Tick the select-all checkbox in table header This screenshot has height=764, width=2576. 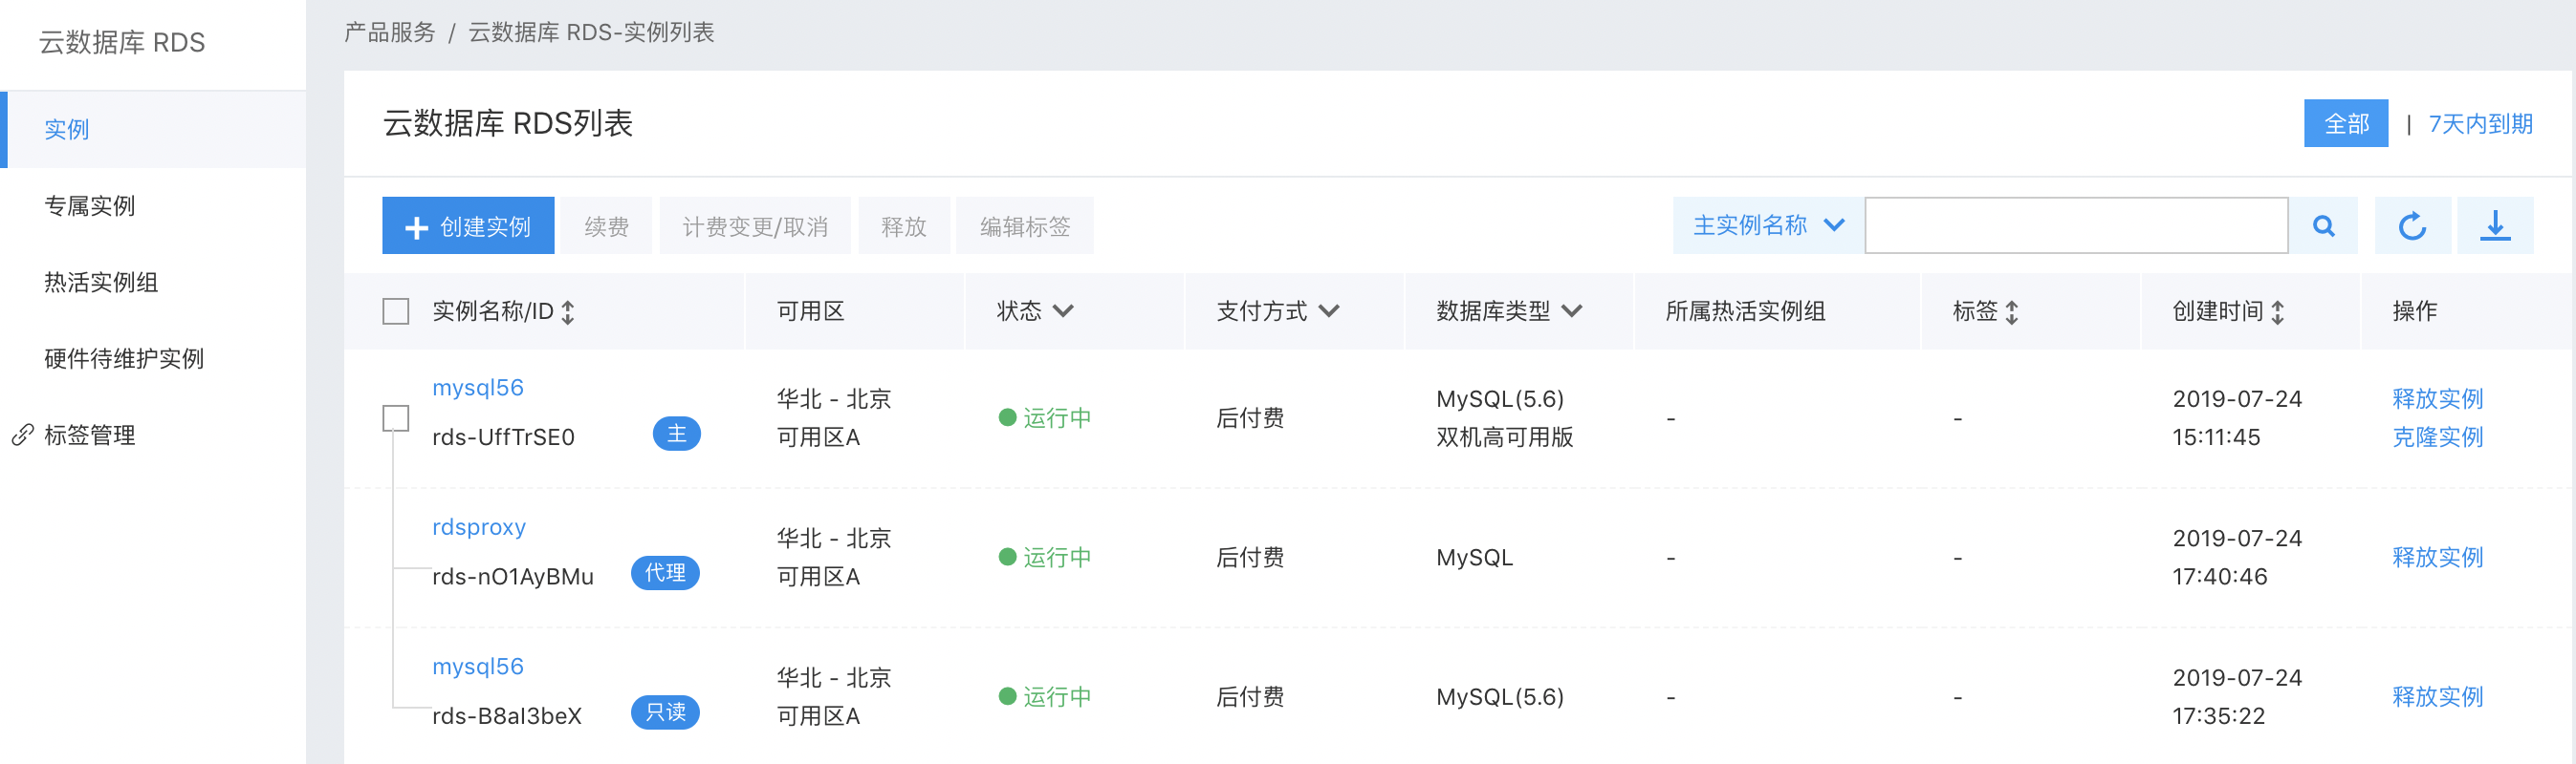396,311
